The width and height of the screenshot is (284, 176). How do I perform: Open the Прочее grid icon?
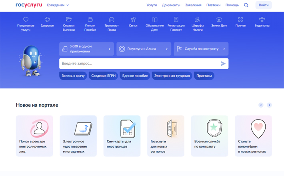click(x=240, y=19)
